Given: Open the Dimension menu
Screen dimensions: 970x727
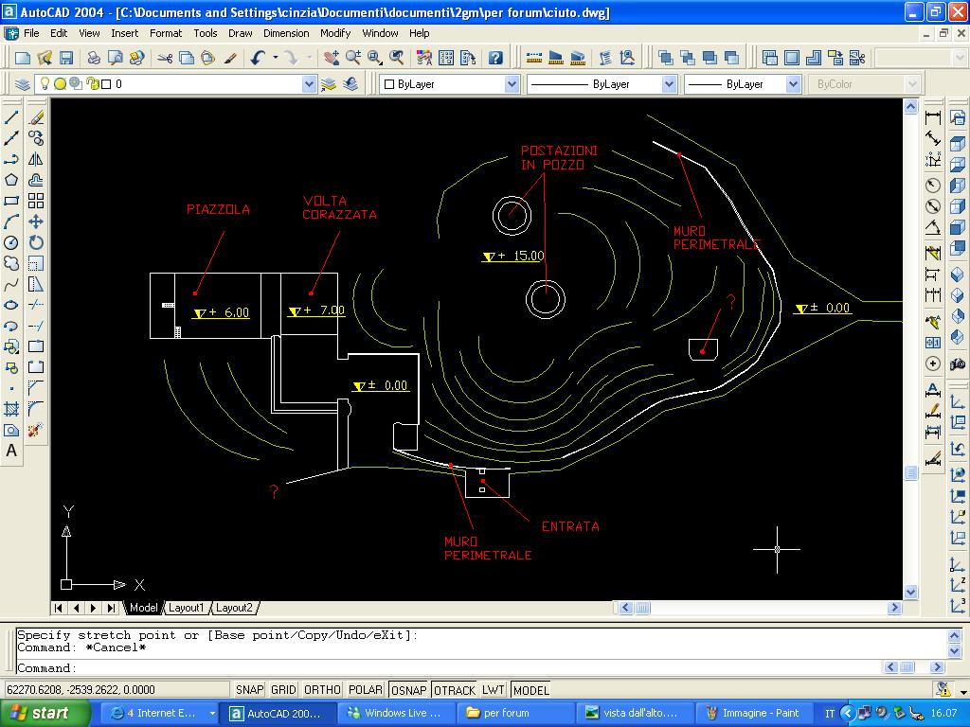Looking at the screenshot, I should pyautogui.click(x=286, y=33).
